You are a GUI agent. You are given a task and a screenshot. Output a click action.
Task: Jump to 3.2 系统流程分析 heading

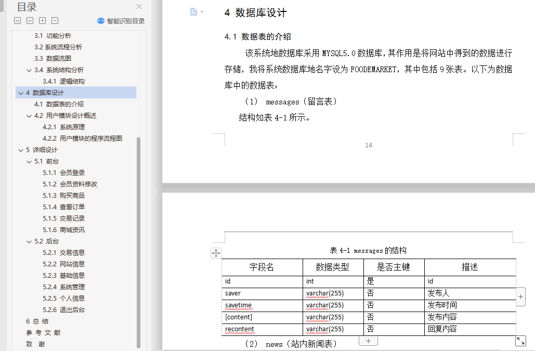(x=58, y=47)
